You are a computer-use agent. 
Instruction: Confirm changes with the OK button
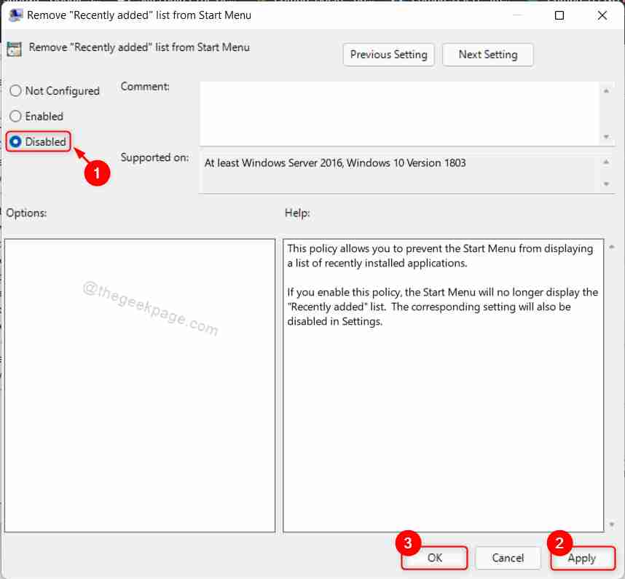(x=434, y=558)
